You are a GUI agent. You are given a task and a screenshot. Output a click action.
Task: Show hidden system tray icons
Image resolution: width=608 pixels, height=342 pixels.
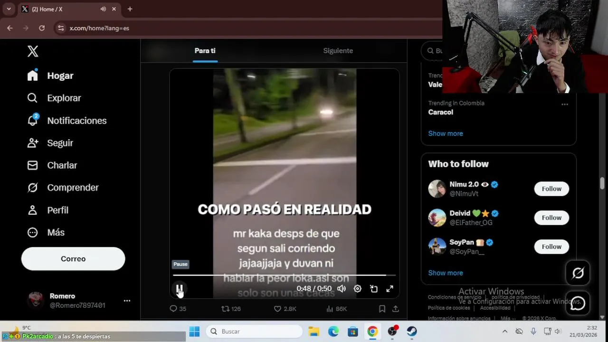505,332
